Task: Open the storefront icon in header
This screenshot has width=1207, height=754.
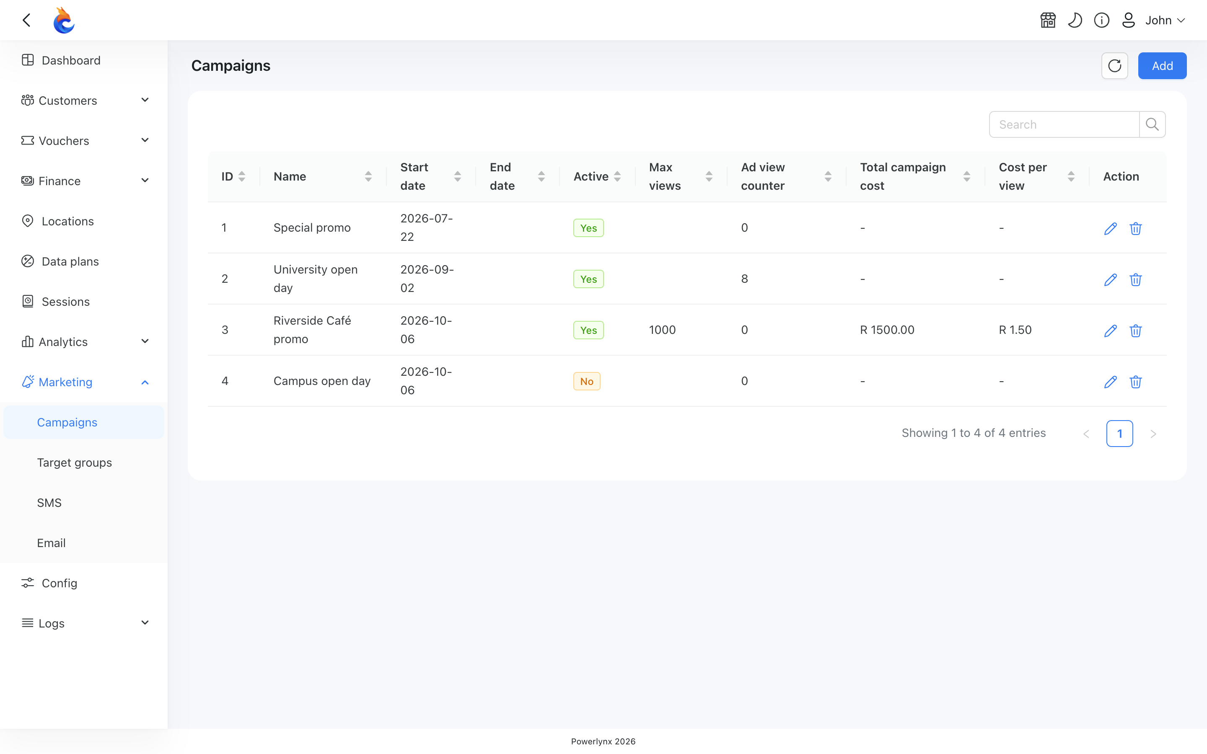Action: (x=1048, y=21)
